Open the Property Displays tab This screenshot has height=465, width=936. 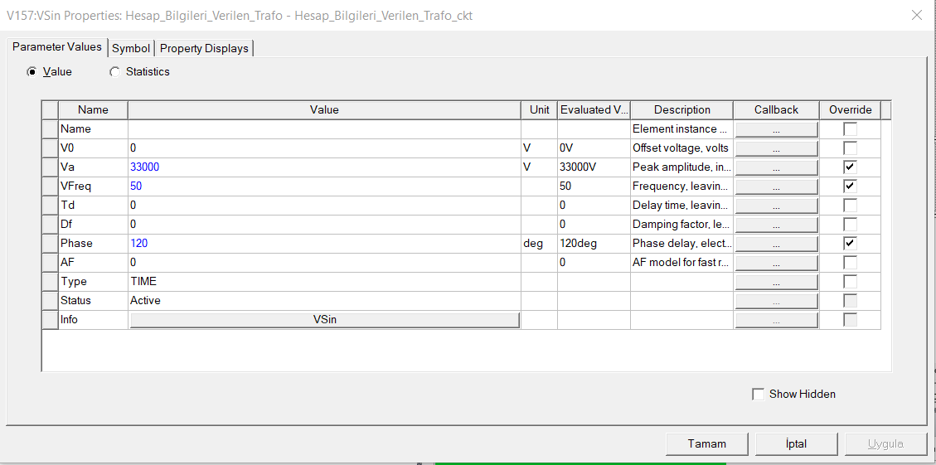204,48
